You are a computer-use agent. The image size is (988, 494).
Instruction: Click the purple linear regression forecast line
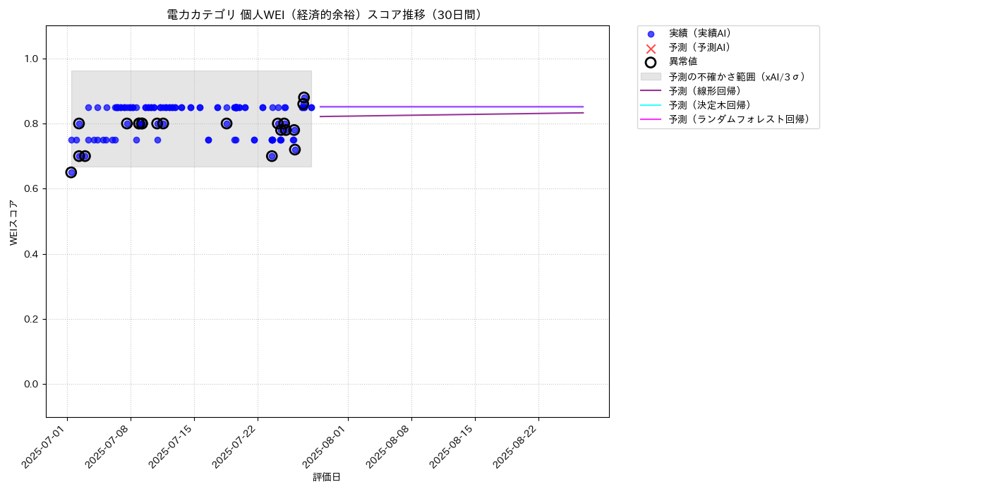[452, 114]
